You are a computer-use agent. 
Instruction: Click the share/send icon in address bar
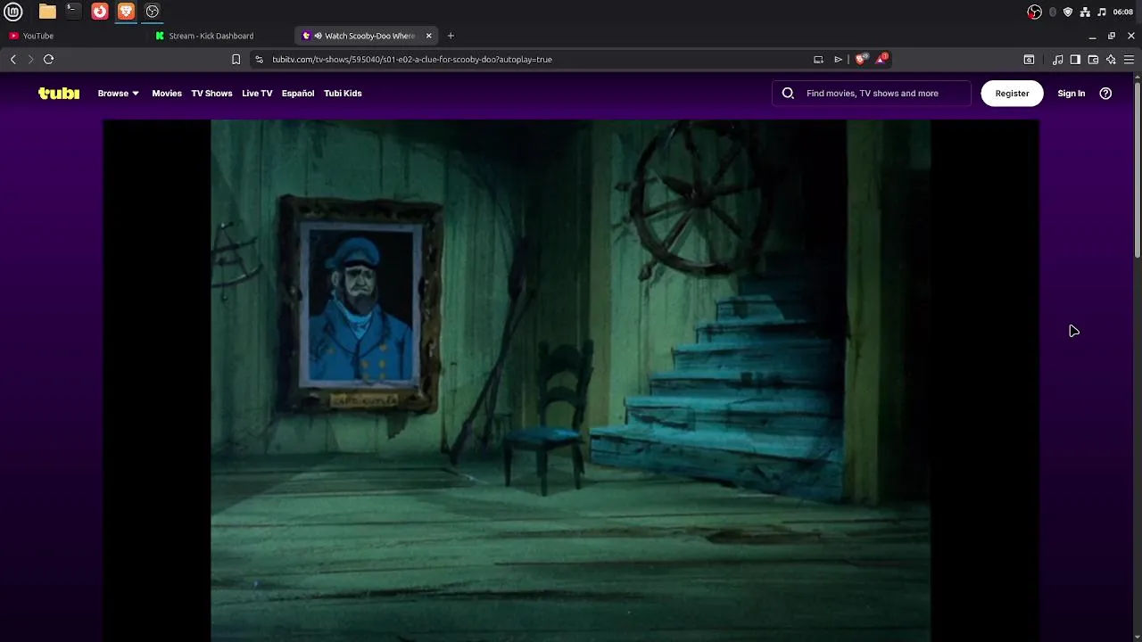coord(838,59)
